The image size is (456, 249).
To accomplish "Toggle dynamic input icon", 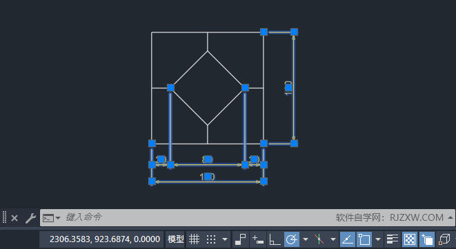I will [257, 239].
